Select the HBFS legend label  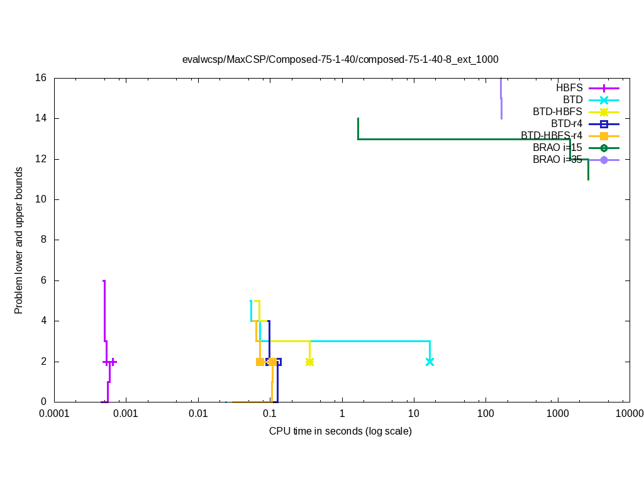coord(569,88)
